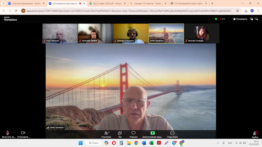Screen dimensions: 262x147
Task: Click the browser address bar URL
Action: (129, 11)
